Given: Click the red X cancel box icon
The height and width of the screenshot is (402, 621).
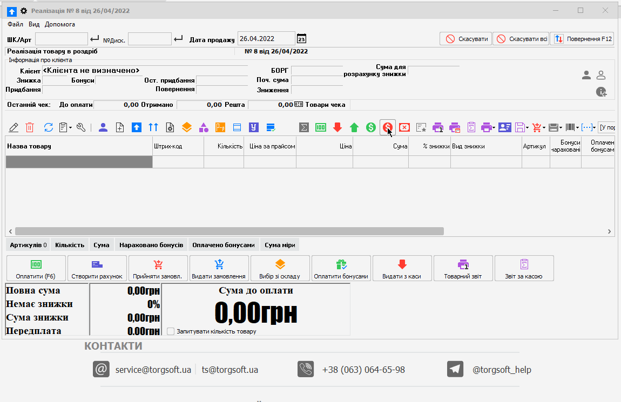Looking at the screenshot, I should (x=404, y=127).
